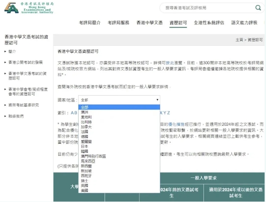Image resolution: width=266 pixels, height=202 pixels.
Task: Click the HKEAA logo
Action: [29, 8]
